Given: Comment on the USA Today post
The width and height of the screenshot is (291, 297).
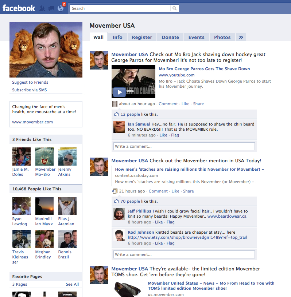Looking at the screenshot, I should [x=158, y=191].
